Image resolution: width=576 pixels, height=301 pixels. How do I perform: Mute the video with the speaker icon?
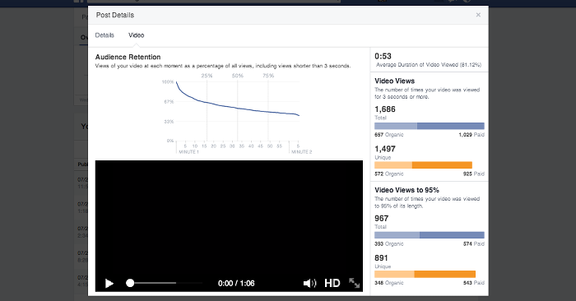(x=309, y=283)
